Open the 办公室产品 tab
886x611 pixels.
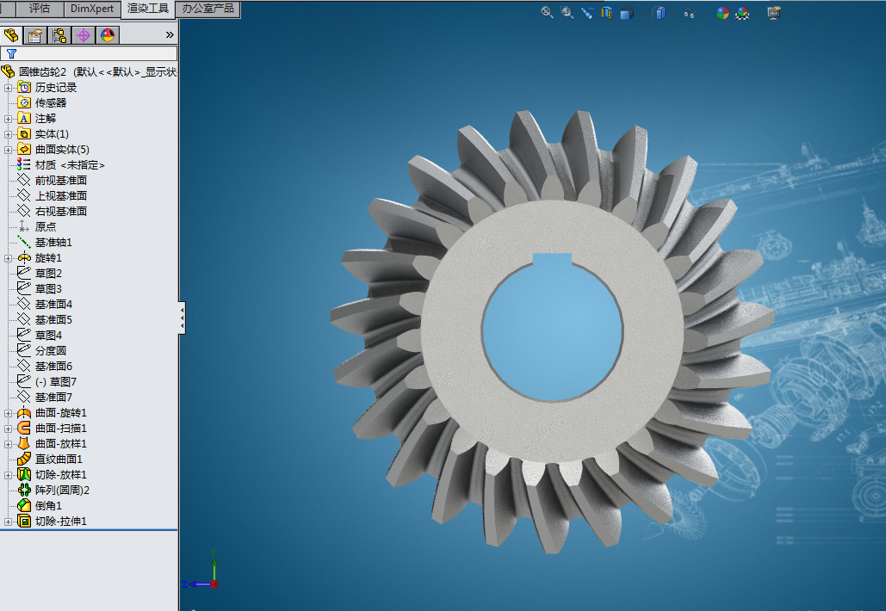click(208, 9)
